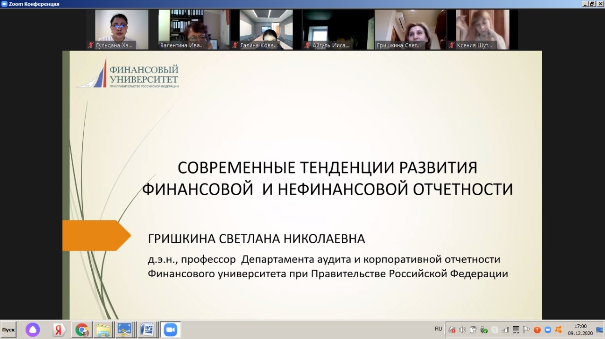Select Ксения Шут... participant video thumbnail
This screenshot has width=605, height=339.
click(x=482, y=29)
